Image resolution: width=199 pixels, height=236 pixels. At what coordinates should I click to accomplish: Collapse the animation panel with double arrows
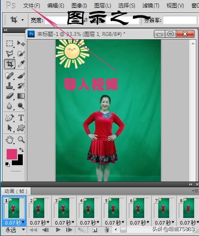pyautogui.click(x=190, y=185)
